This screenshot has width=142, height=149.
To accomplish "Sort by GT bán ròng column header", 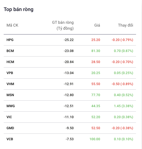I will 63,25.
